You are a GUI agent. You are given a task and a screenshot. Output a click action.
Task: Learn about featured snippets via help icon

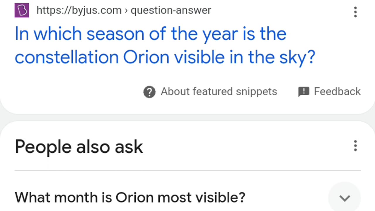pos(149,92)
